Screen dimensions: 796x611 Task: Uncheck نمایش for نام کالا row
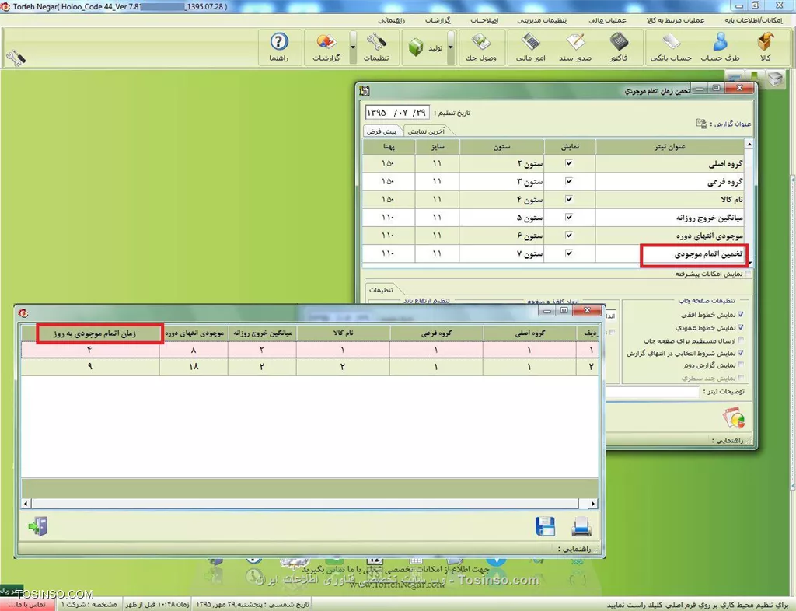(569, 199)
